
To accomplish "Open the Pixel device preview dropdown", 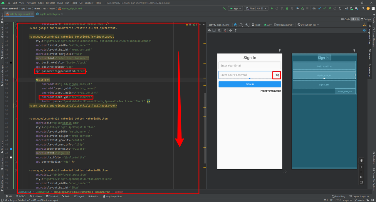I will pyautogui.click(x=257, y=25).
